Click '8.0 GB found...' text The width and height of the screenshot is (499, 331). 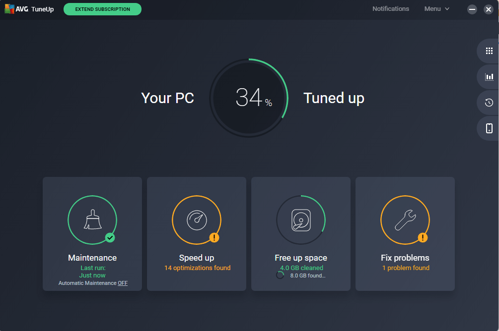pyautogui.click(x=308, y=276)
